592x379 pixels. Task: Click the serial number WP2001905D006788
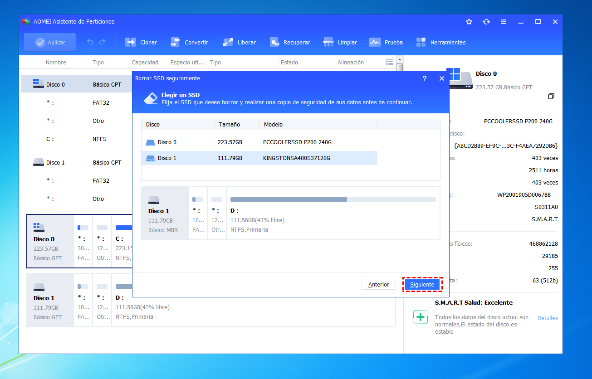[x=524, y=194]
